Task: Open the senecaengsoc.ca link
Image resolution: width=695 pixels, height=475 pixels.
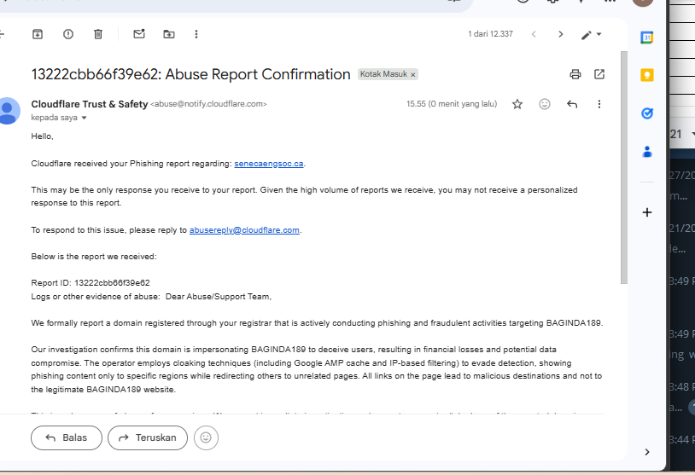Action: tap(269, 164)
